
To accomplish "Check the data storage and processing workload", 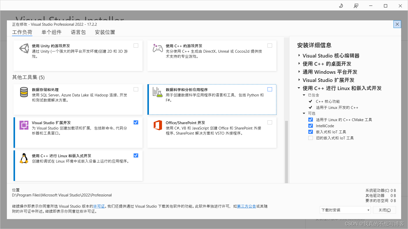I will tap(136, 89).
